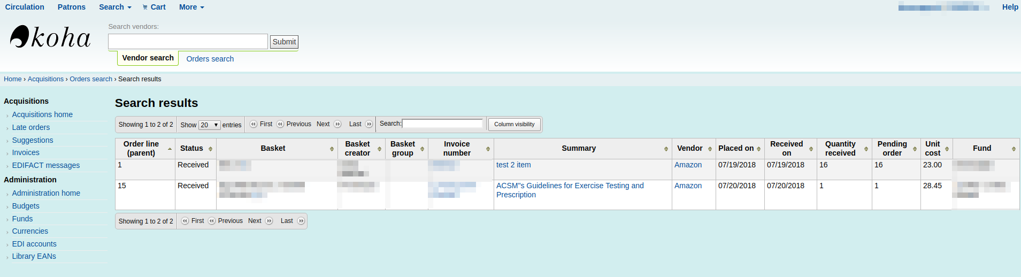Click the Last page icon in top pager
The height and width of the screenshot is (277, 1021).
coord(369,124)
